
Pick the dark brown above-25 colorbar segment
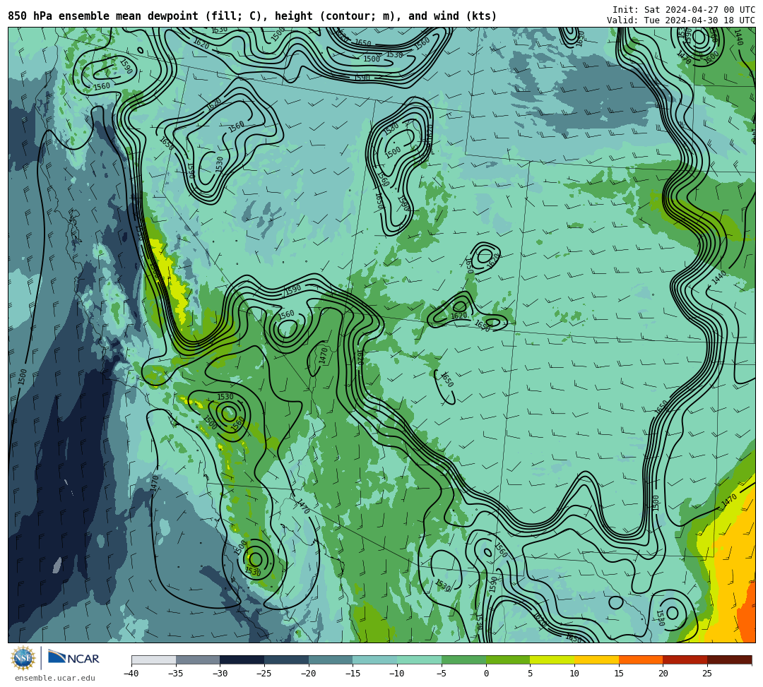[729, 659]
